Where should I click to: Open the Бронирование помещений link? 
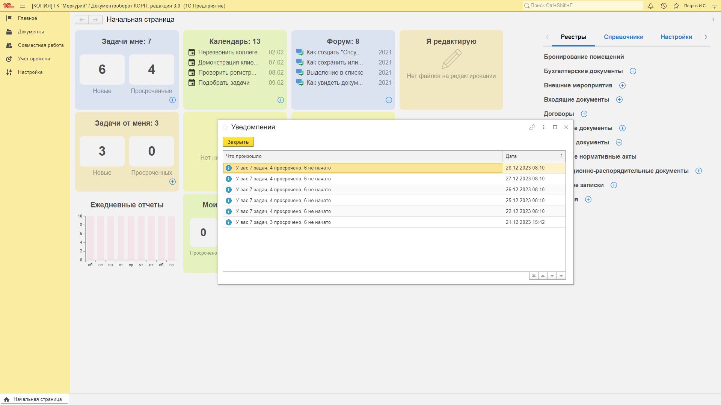(584, 57)
